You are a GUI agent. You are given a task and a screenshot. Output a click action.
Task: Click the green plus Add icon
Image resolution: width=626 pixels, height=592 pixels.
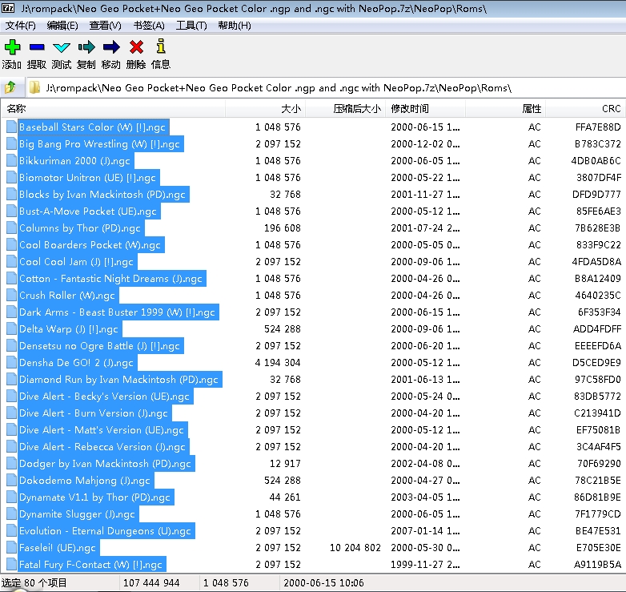[12, 47]
